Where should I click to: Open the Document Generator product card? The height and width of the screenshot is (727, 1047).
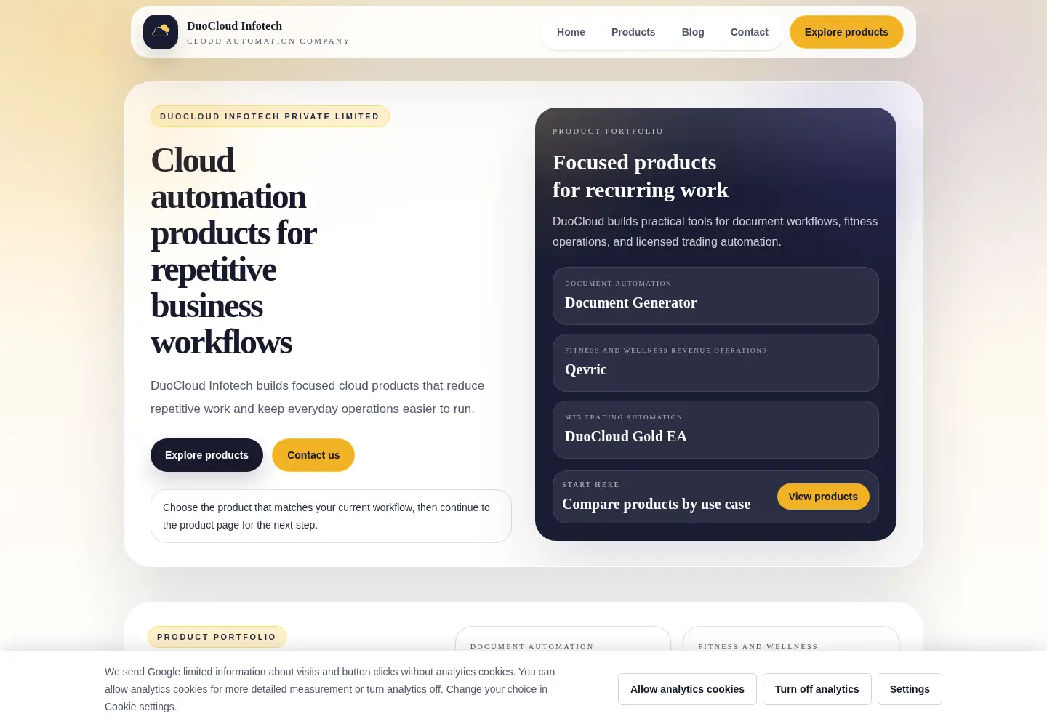click(x=715, y=296)
